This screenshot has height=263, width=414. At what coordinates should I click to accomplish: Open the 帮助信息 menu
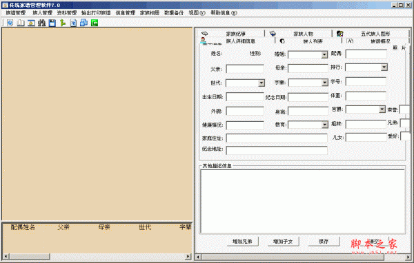[224, 12]
